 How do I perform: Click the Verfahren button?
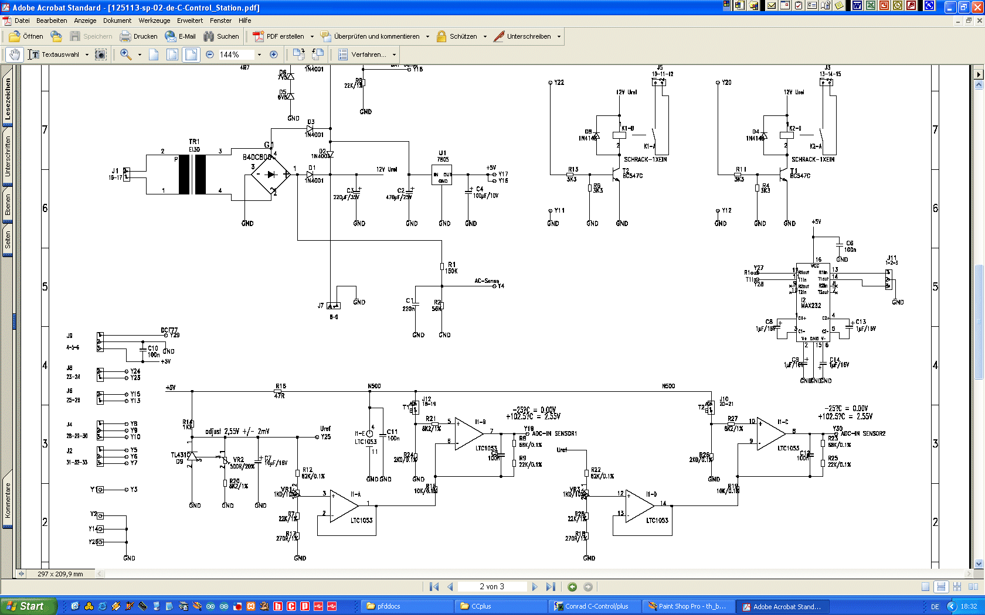pyautogui.click(x=362, y=54)
